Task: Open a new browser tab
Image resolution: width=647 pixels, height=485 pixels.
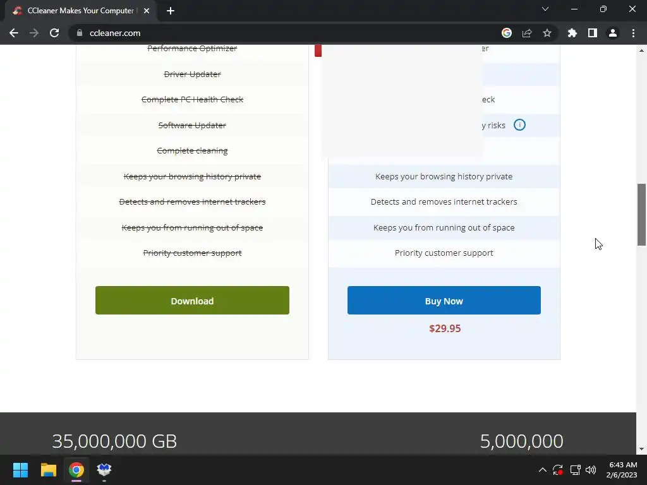Action: tap(171, 11)
